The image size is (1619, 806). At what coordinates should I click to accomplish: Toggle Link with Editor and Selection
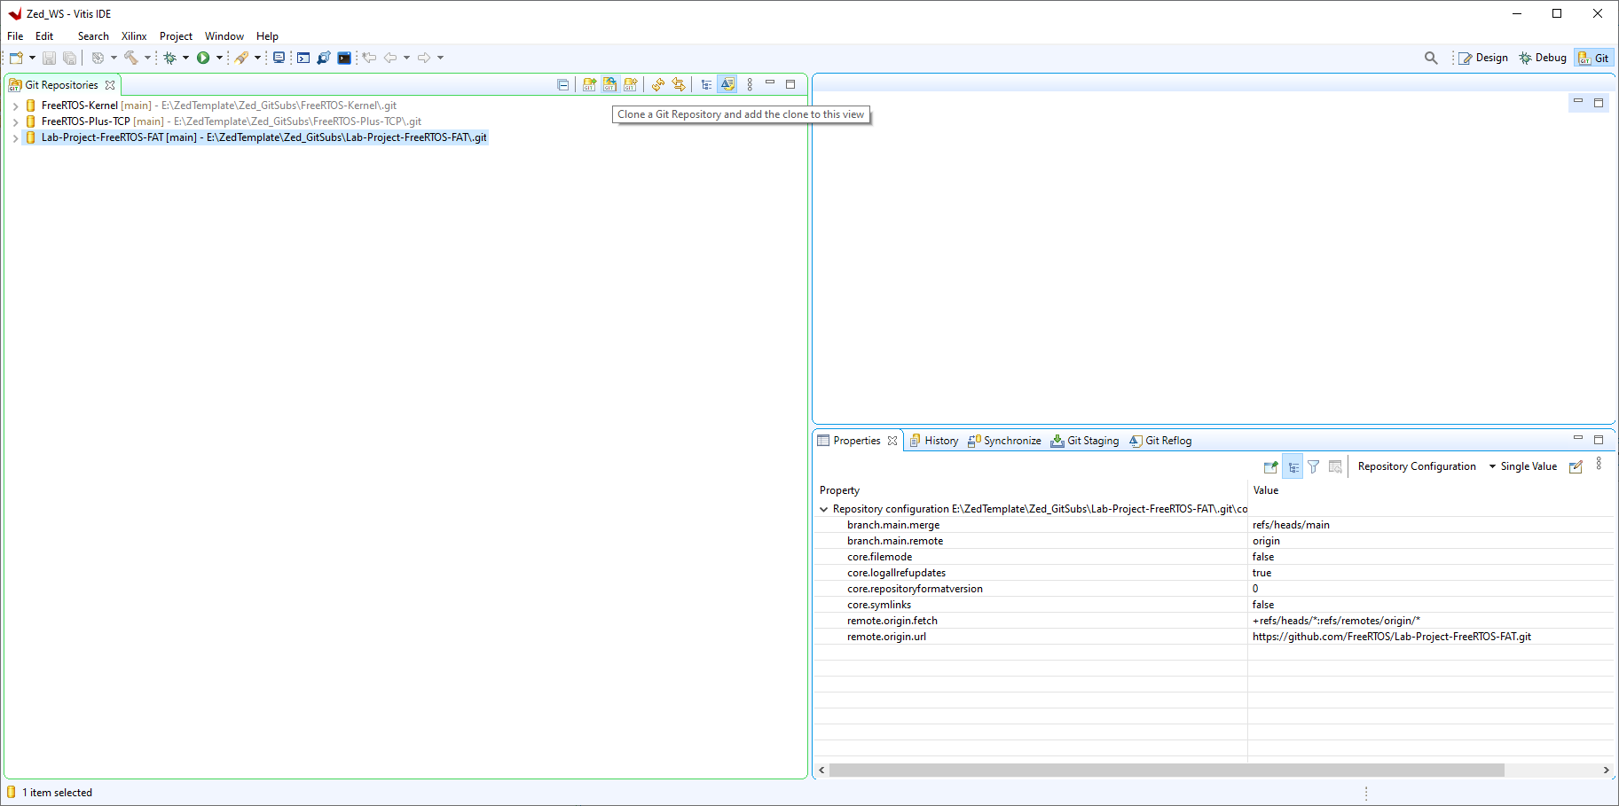click(x=679, y=84)
